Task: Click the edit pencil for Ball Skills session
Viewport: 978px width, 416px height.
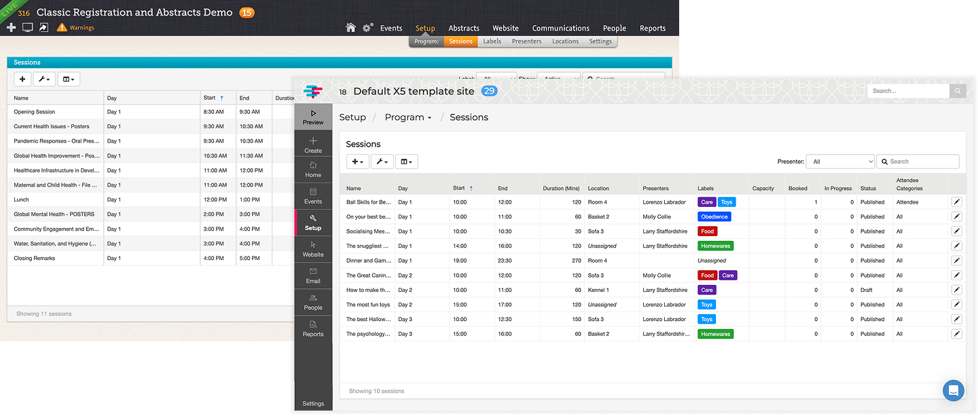Action: coord(956,202)
